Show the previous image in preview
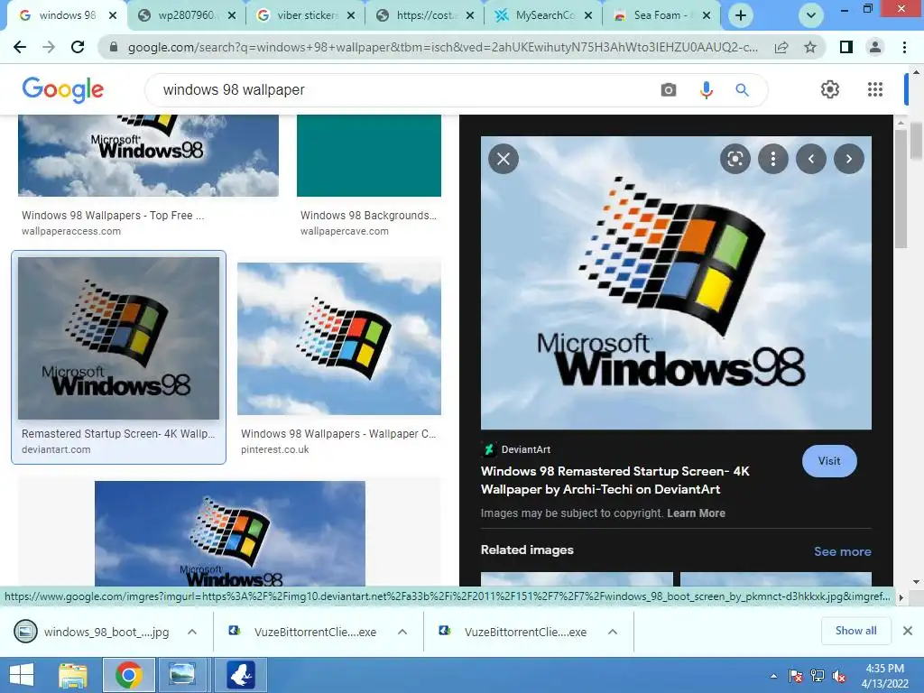Viewport: 924px width, 693px height. click(811, 159)
